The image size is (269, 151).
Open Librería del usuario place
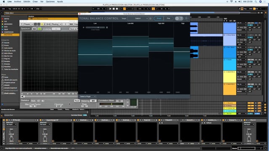11,80
